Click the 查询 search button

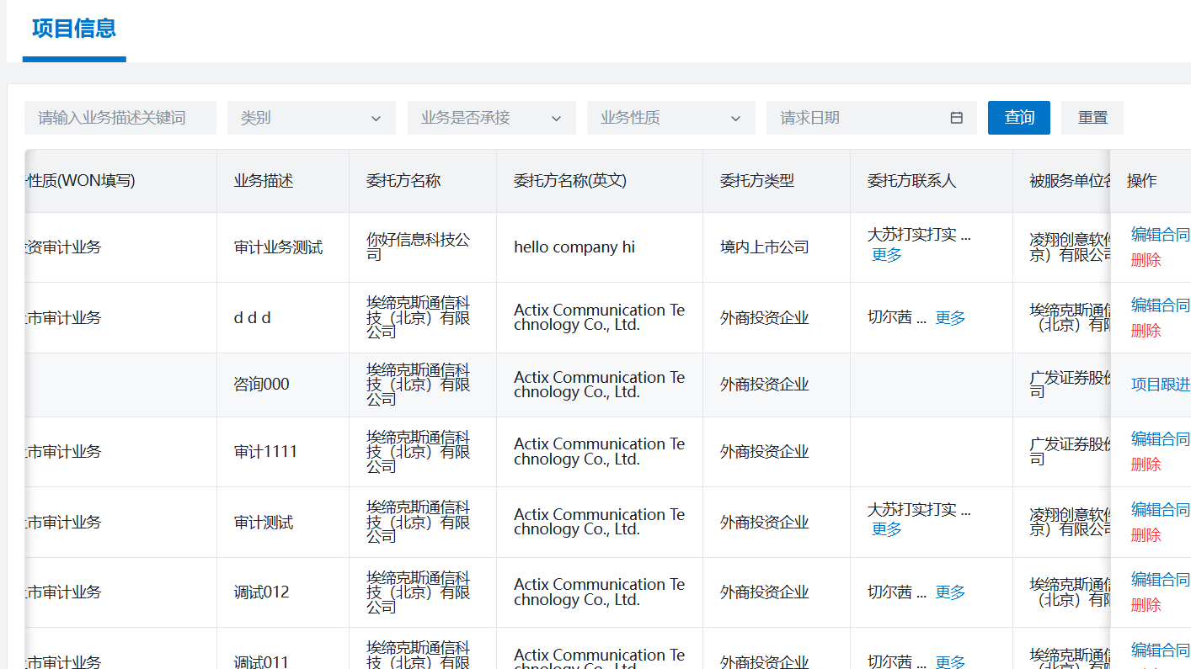tap(1018, 118)
